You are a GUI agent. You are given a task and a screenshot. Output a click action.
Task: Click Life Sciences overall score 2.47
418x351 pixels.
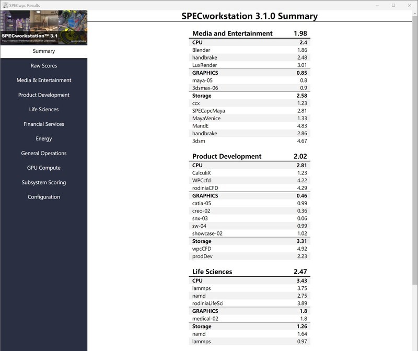point(300,272)
